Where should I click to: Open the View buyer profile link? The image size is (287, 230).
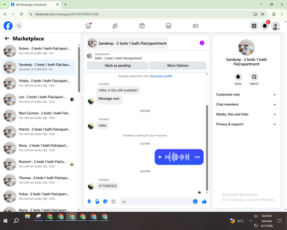click(161, 76)
